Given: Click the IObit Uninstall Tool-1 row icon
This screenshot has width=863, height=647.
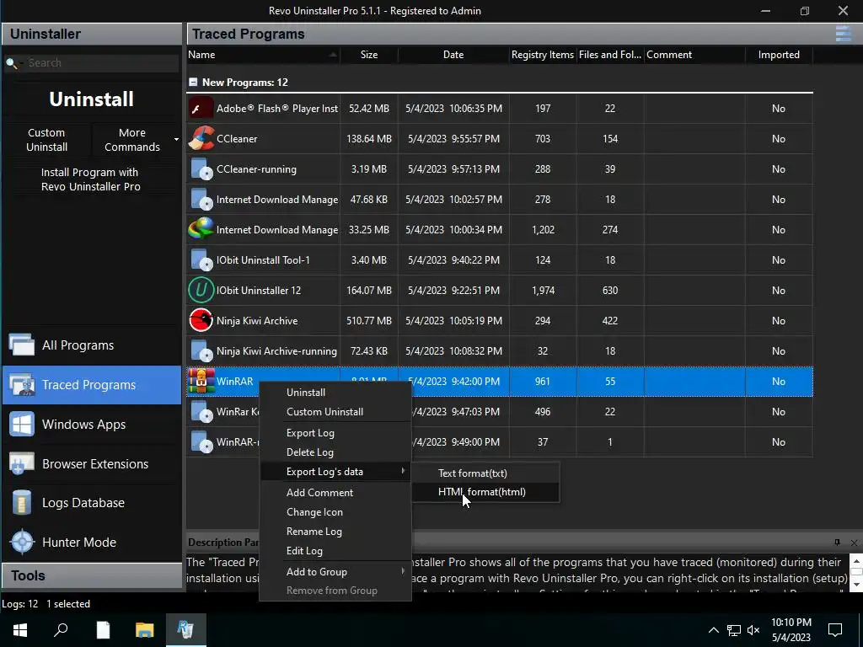Looking at the screenshot, I should point(201,259).
